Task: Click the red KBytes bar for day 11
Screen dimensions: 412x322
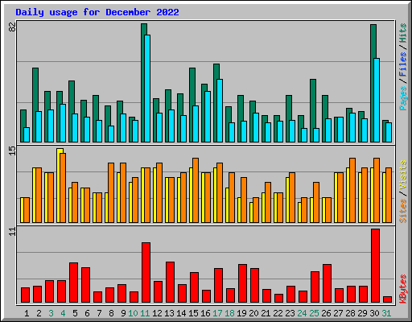Action: pos(146,273)
